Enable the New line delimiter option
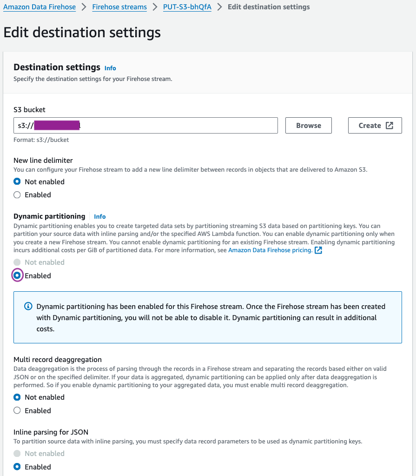This screenshot has width=416, height=476. (17, 195)
